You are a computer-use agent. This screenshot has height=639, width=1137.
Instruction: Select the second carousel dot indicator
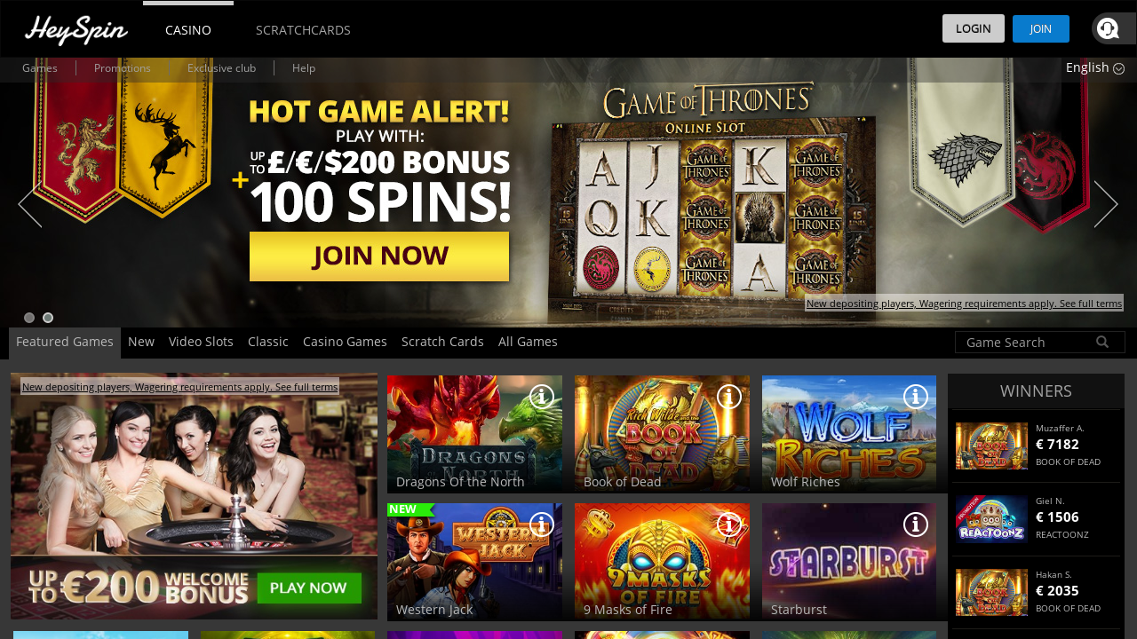(48, 318)
